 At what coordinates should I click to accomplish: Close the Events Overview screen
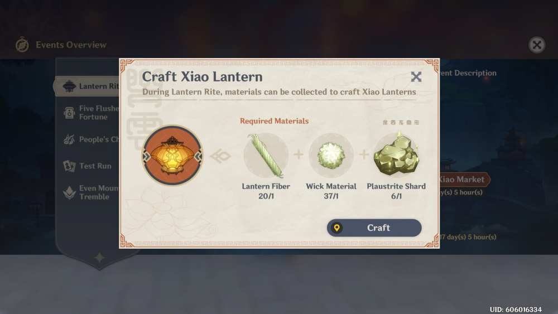click(x=537, y=45)
